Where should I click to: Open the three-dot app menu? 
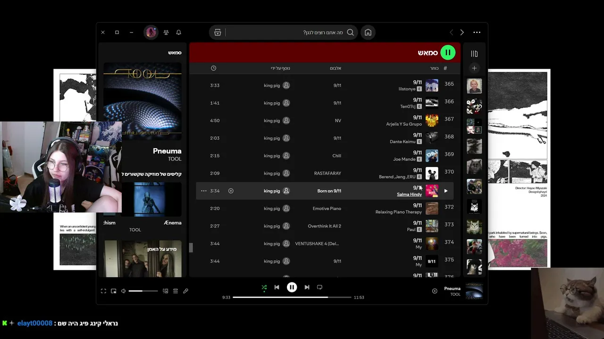coord(477,32)
